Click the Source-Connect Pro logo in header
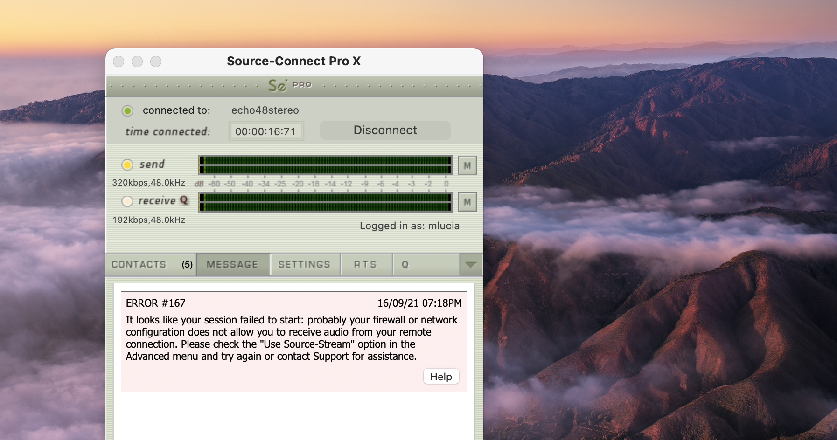837x440 pixels. click(x=289, y=85)
